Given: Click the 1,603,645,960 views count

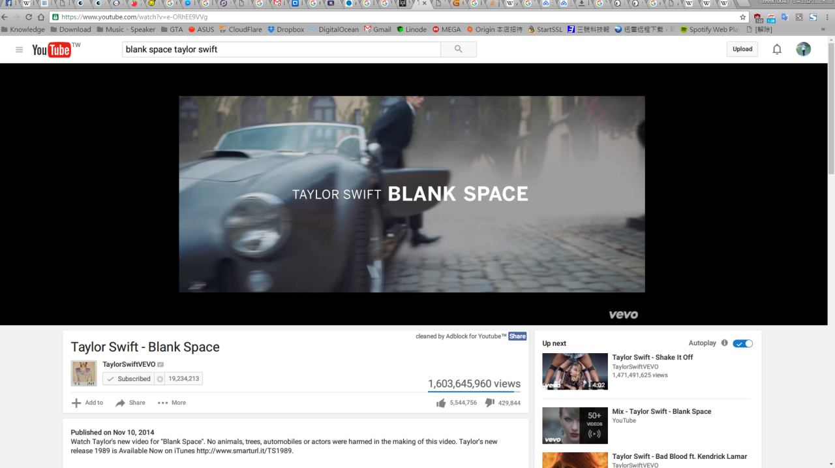Looking at the screenshot, I should (474, 384).
